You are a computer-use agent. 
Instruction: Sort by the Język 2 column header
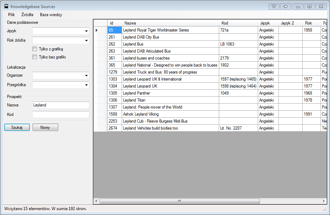(290, 23)
